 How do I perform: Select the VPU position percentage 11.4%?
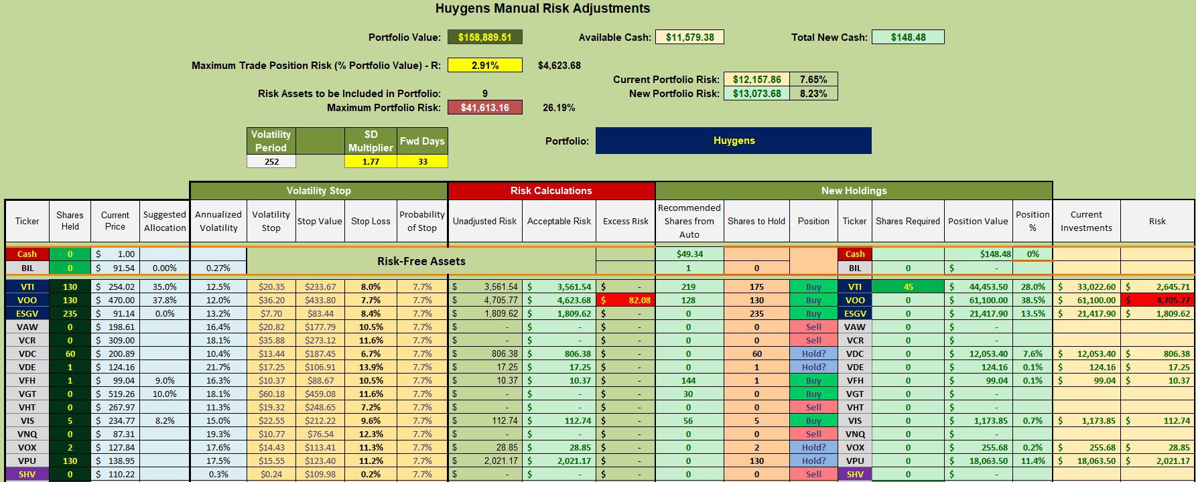pyautogui.click(x=1032, y=461)
